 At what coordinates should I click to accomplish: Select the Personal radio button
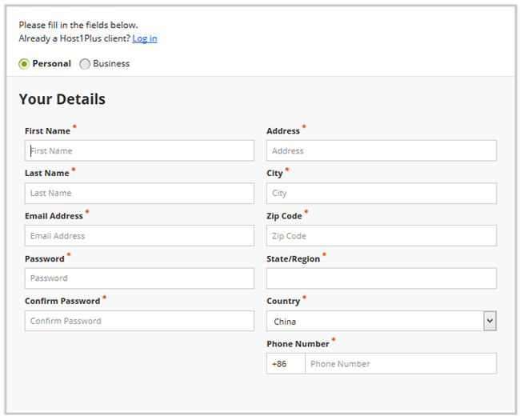point(24,64)
